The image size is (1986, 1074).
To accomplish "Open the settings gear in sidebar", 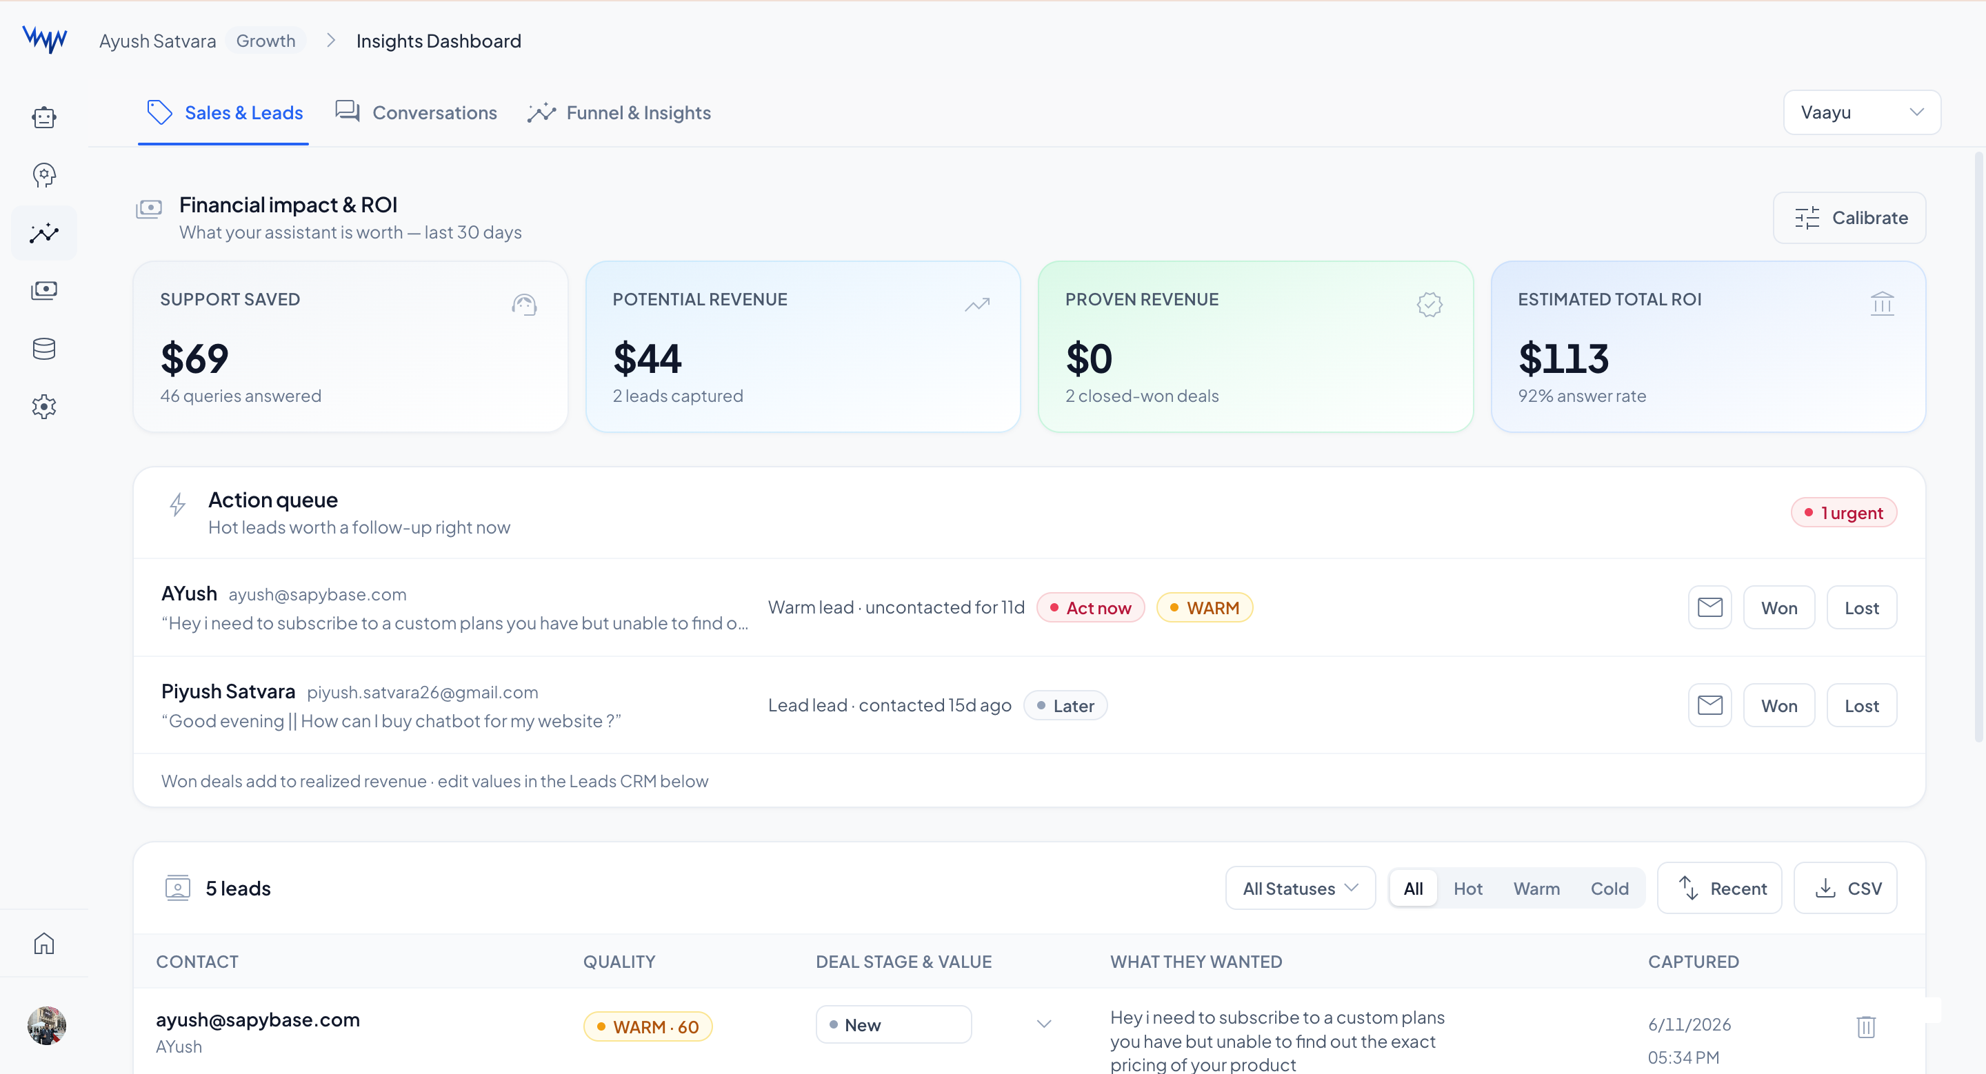I will coord(44,407).
